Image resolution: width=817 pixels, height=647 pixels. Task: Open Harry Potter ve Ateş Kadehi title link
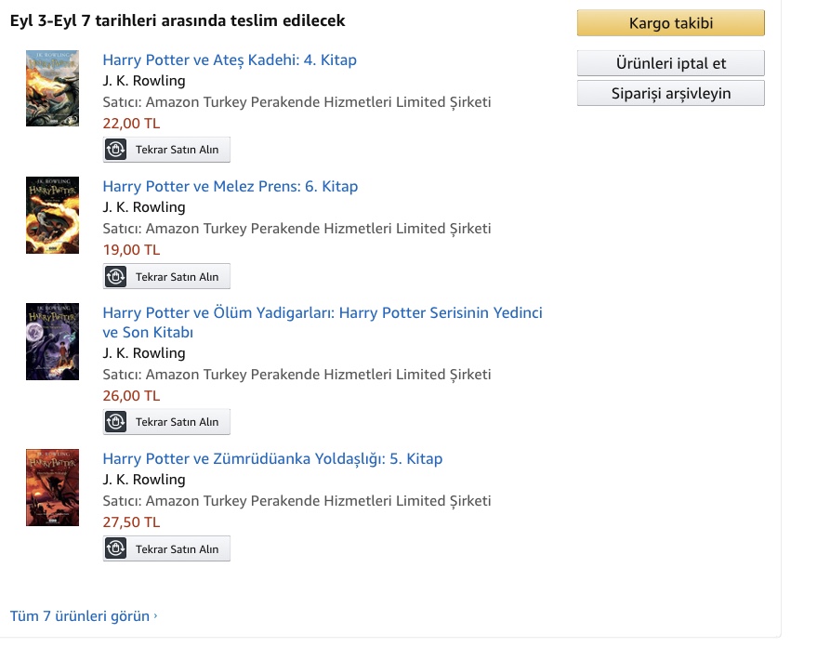coord(230,60)
